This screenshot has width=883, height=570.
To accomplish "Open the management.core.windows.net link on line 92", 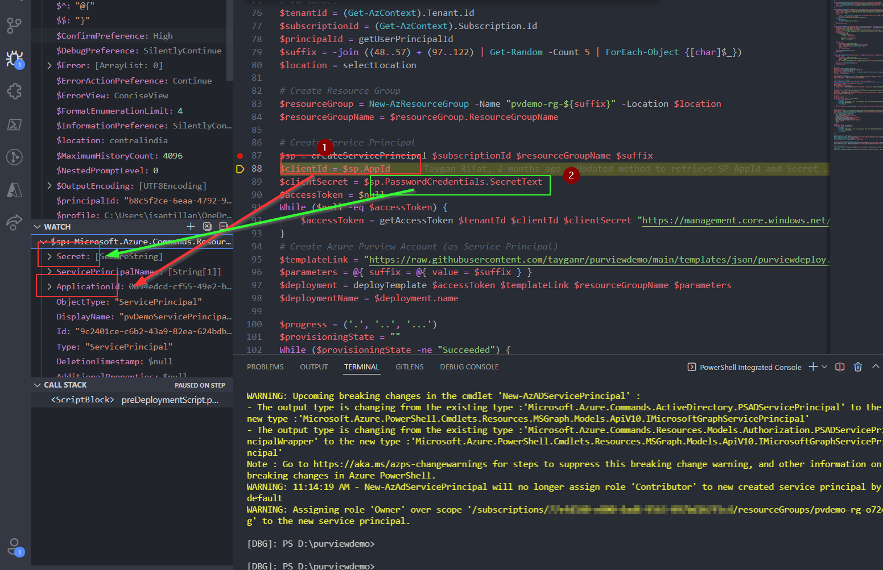I will [736, 220].
